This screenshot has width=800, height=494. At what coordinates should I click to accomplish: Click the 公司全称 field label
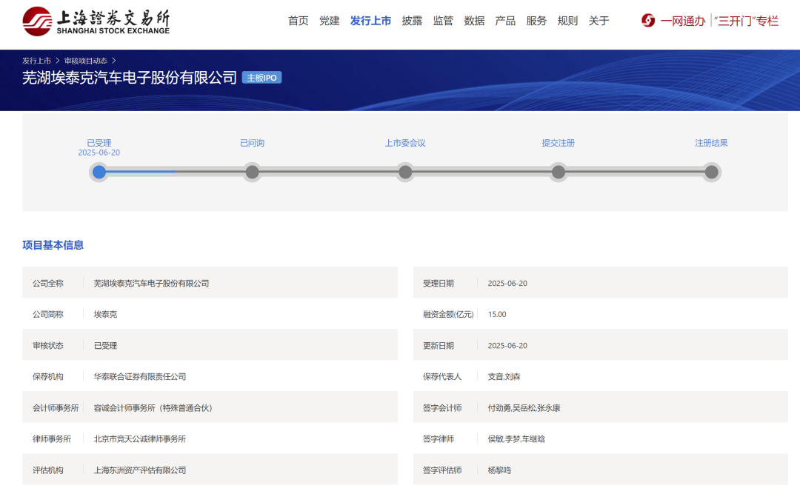(x=48, y=283)
